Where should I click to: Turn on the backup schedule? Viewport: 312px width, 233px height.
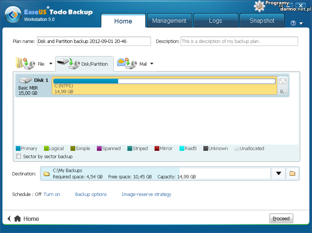click(52, 194)
